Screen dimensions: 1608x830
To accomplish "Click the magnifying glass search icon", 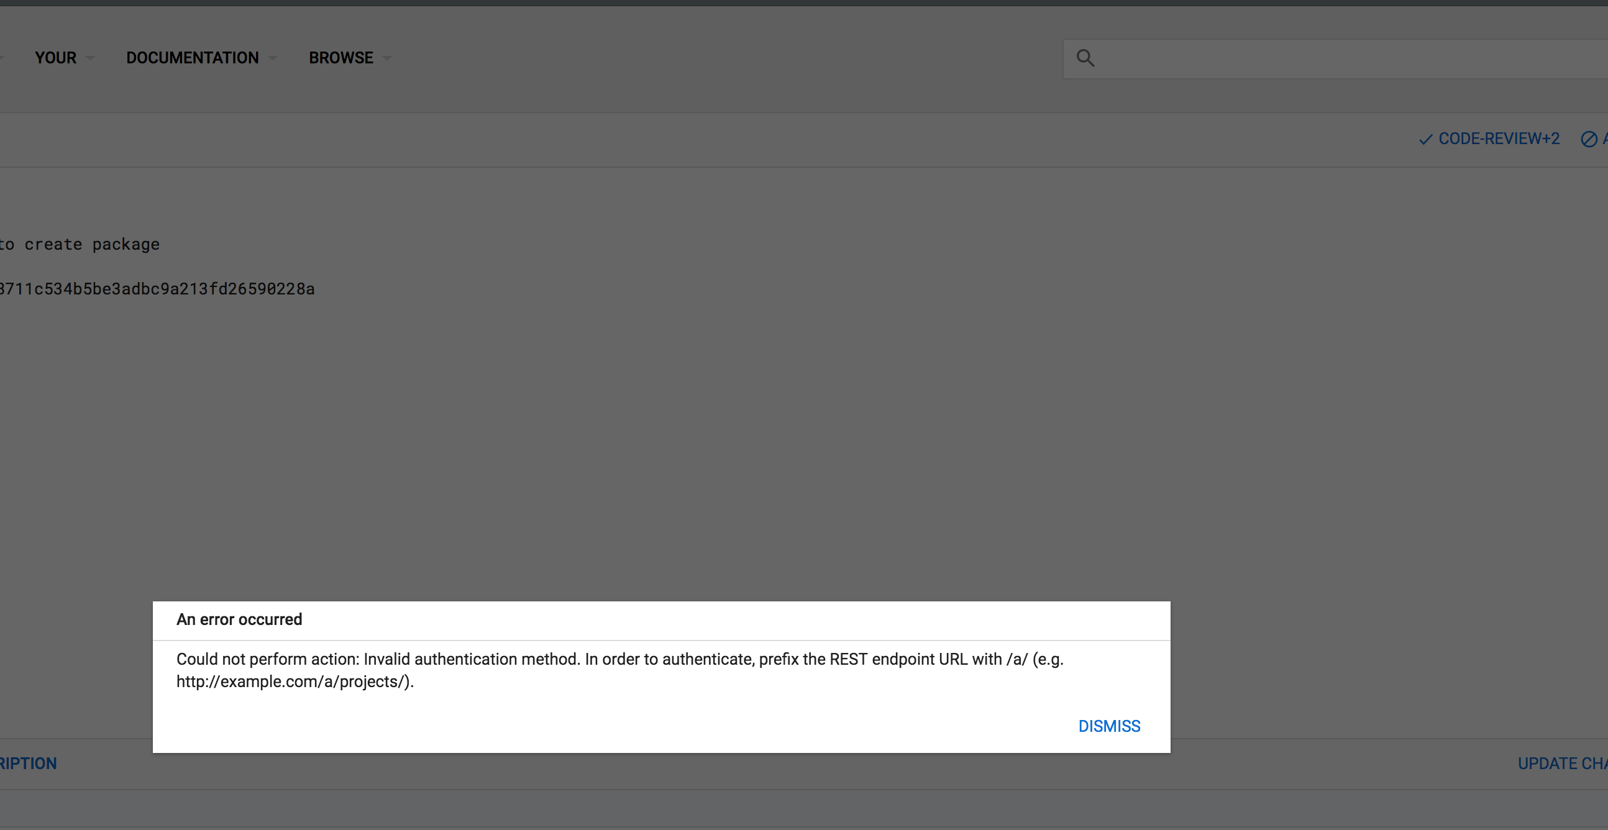I will coord(1085,58).
